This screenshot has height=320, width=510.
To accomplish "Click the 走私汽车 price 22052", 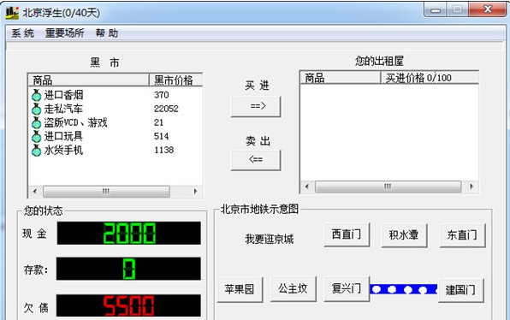I will coord(166,109).
